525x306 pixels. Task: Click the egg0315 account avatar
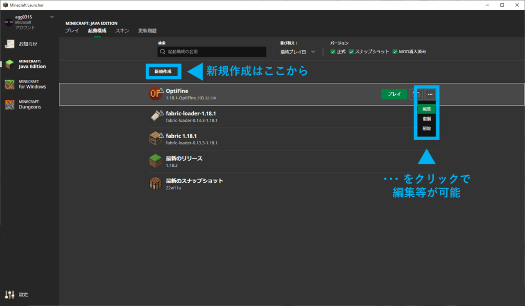[9, 23]
